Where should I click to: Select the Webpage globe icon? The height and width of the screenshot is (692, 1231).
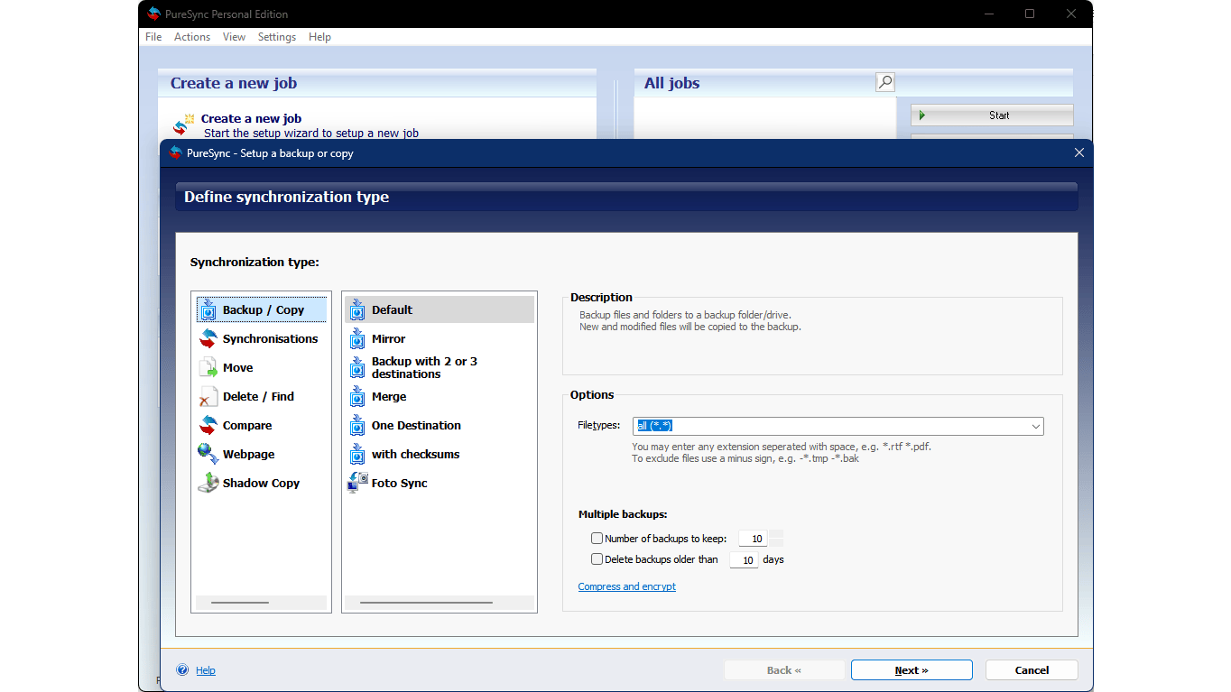point(208,454)
